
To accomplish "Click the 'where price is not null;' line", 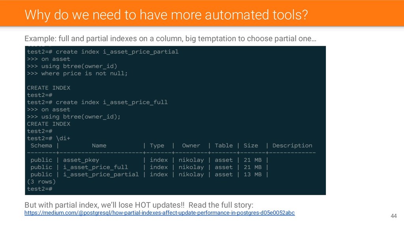I will coord(77,73).
